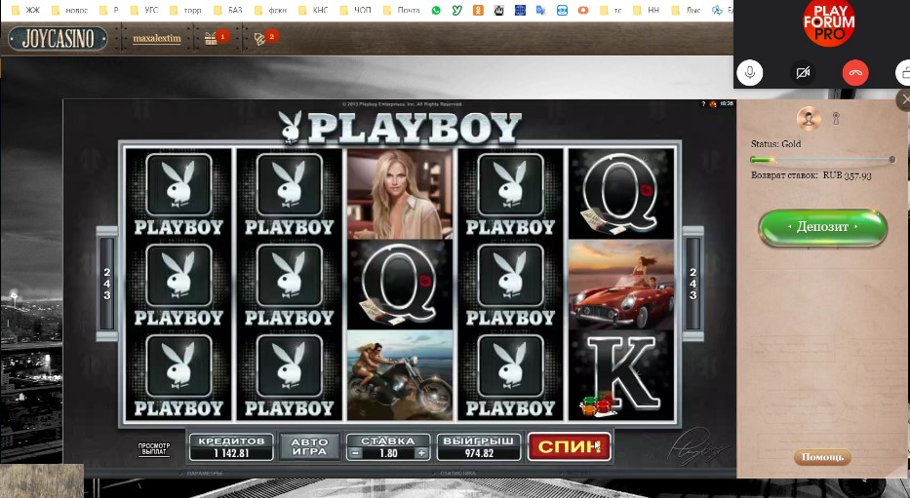Open the orange round bookmark icon
This screenshot has width=910, height=498.
coord(583,10)
